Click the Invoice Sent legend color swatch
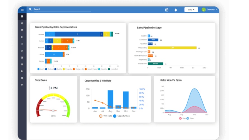Image resolution: width=249 pixels, height=140 pixels. 110,69
